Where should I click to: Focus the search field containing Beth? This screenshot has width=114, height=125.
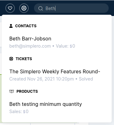(71, 8)
